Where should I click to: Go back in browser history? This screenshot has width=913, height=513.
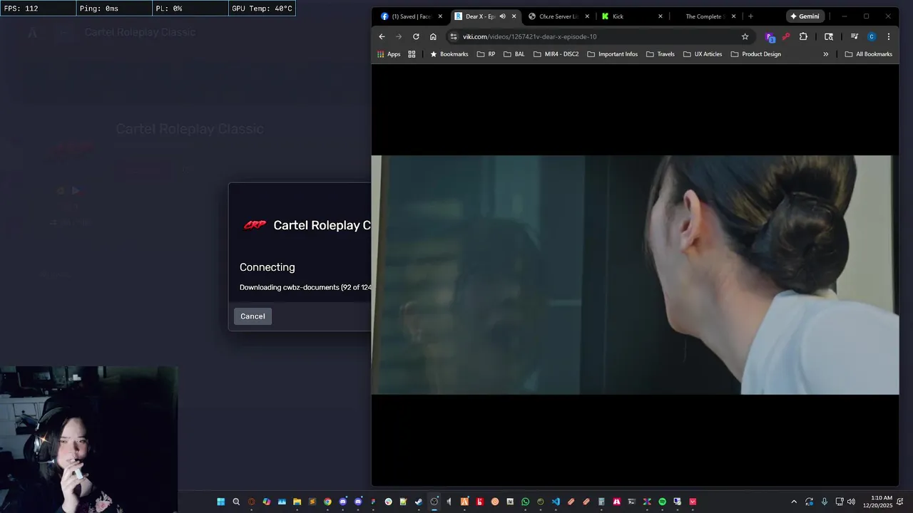coord(382,36)
